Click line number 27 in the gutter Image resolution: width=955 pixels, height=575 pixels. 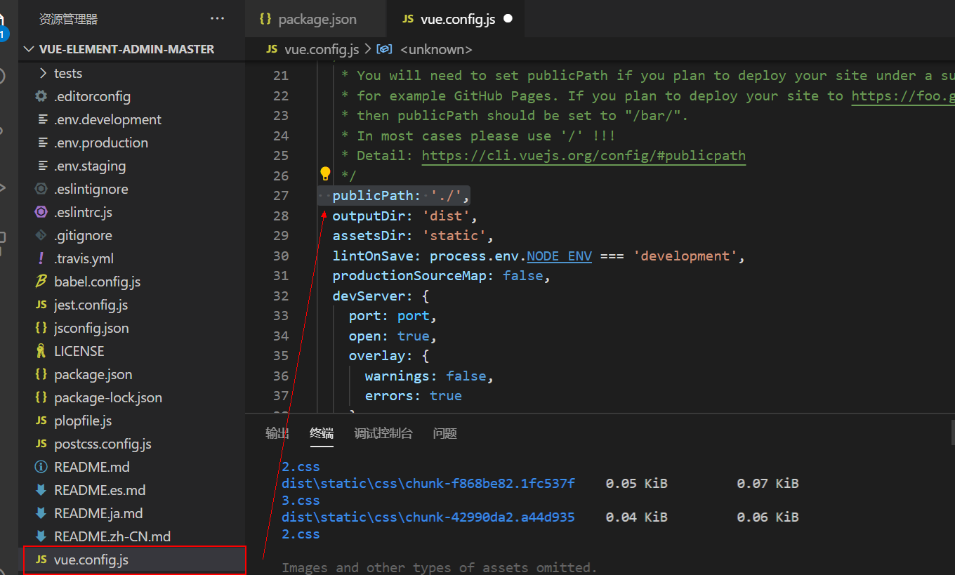tap(281, 195)
